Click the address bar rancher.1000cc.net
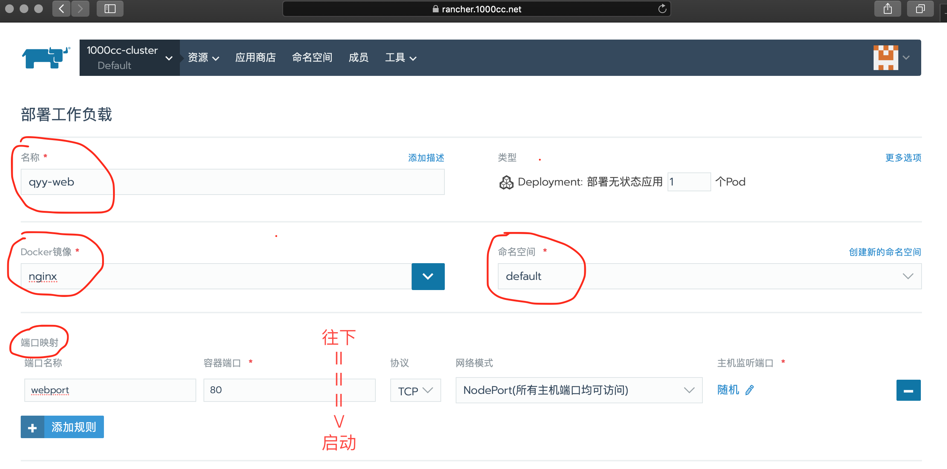This screenshot has height=469, width=947. click(476, 9)
